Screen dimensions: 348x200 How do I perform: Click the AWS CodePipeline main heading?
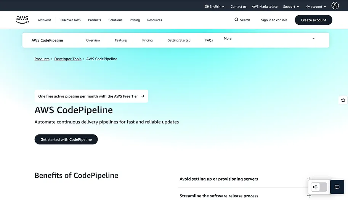click(74, 110)
